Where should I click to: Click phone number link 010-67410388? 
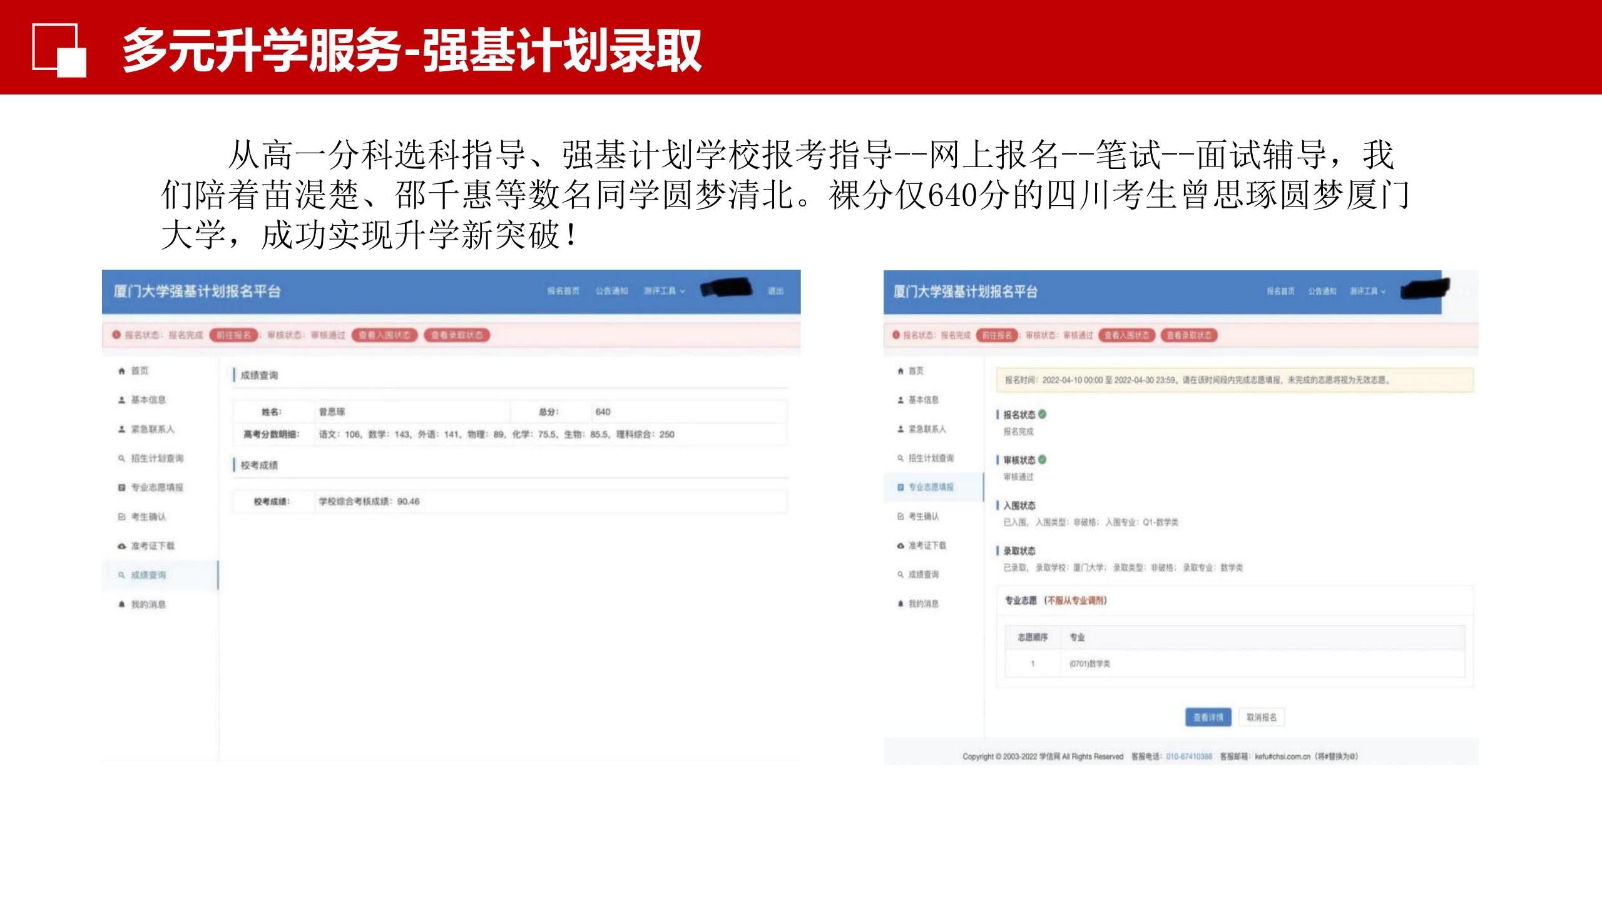click(x=1189, y=756)
